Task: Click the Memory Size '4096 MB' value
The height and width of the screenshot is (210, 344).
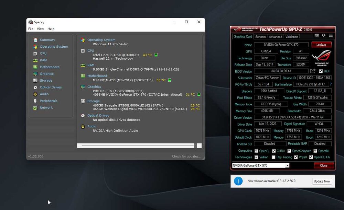Action: 267,111
